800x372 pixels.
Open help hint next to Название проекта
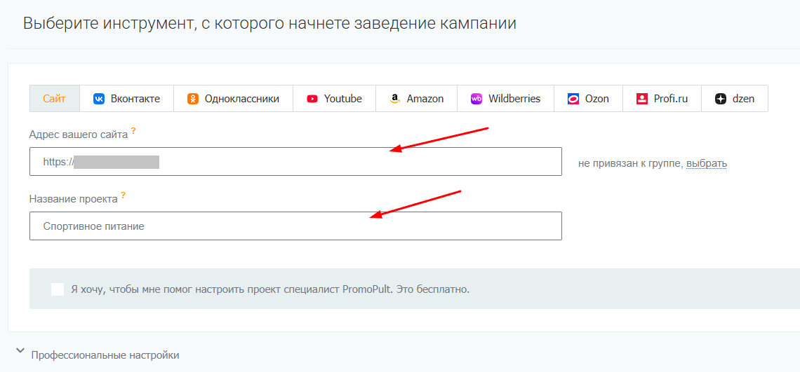124,195
